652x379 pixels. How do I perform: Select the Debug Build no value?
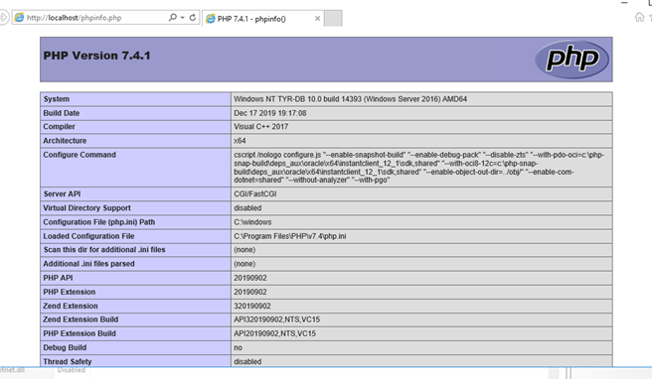point(238,347)
